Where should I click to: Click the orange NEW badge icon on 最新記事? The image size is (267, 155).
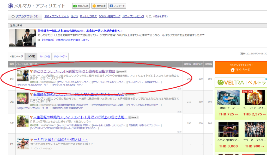94,5
